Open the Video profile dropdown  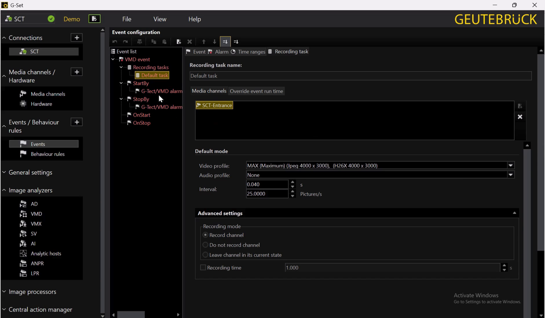click(511, 166)
